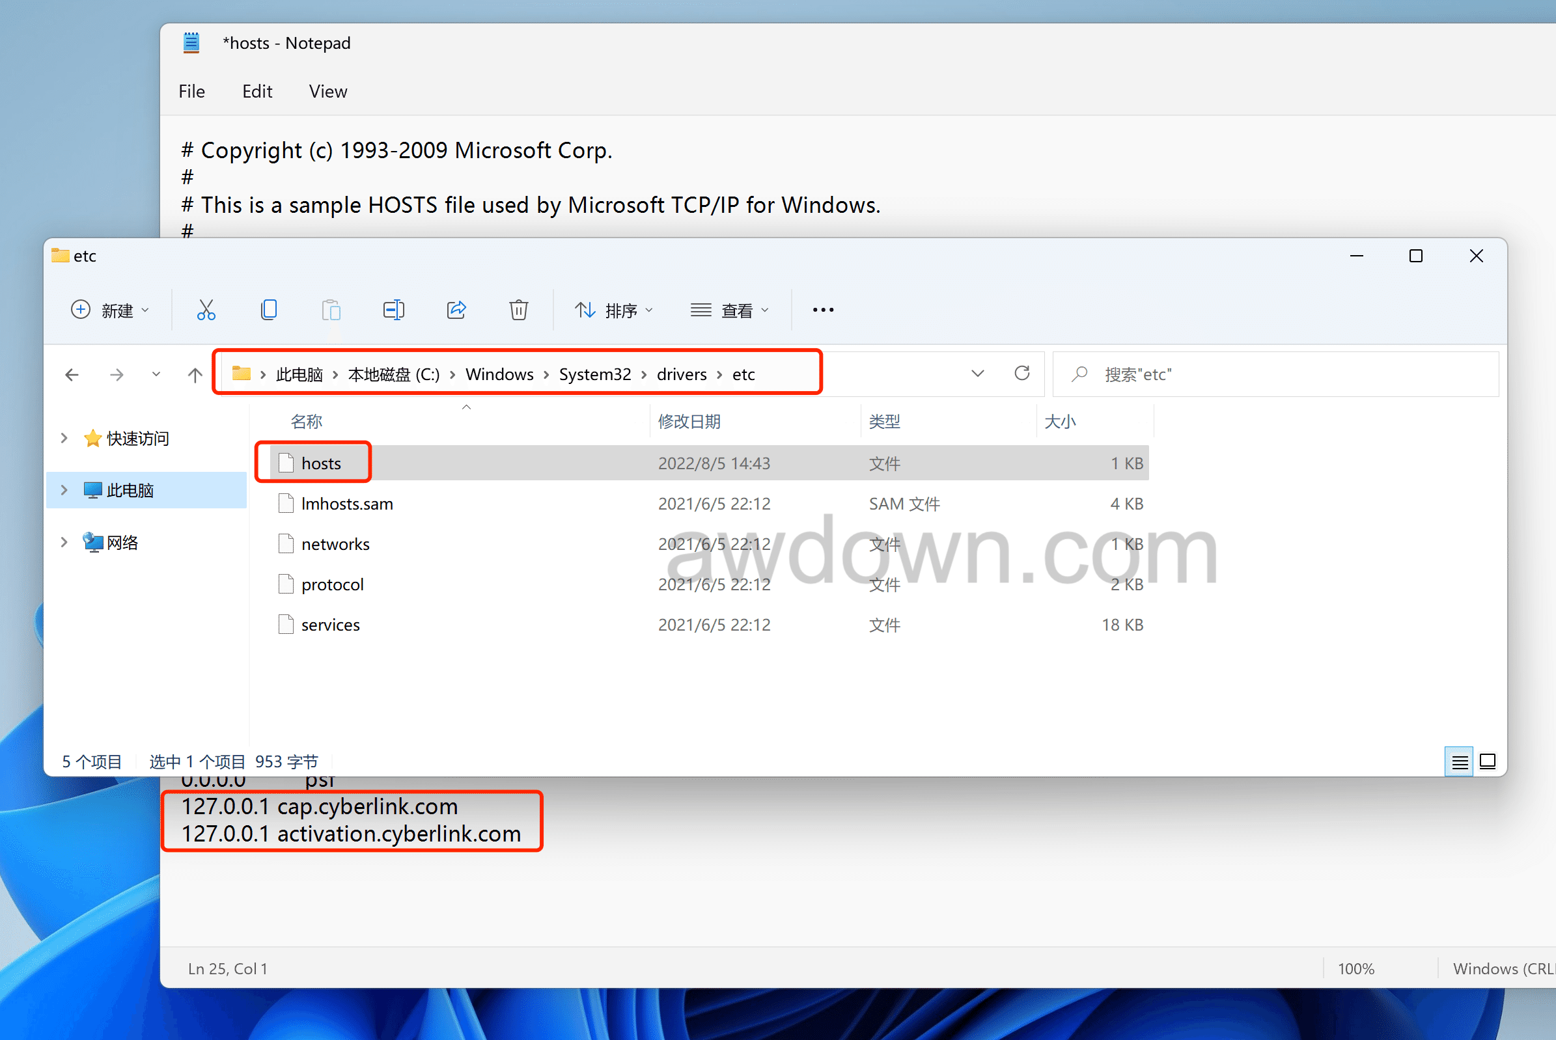Switch to details view toggle
The height and width of the screenshot is (1040, 1556).
[1459, 761]
